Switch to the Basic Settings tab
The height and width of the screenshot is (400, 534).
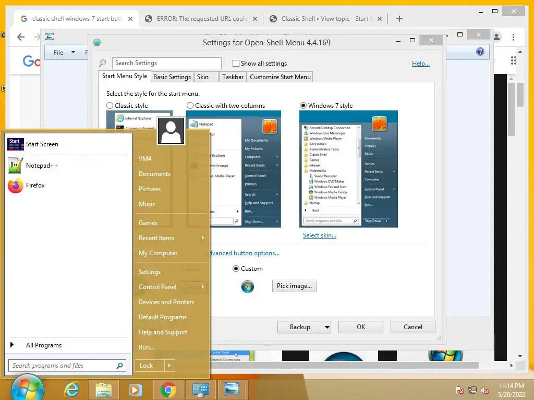(172, 77)
